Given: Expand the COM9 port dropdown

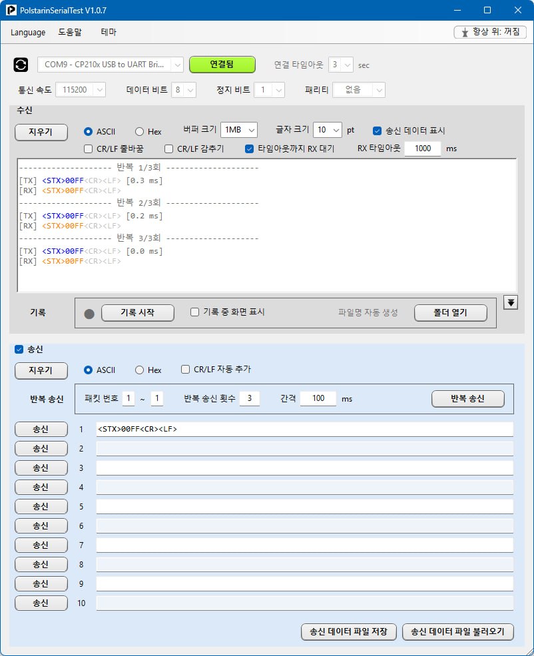Looking at the screenshot, I should [111, 65].
